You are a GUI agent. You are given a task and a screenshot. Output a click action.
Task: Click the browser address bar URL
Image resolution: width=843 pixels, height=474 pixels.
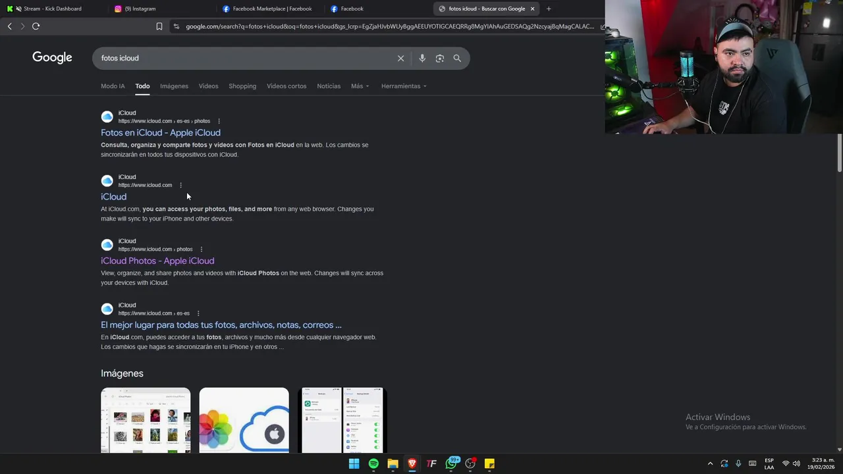[389, 26]
